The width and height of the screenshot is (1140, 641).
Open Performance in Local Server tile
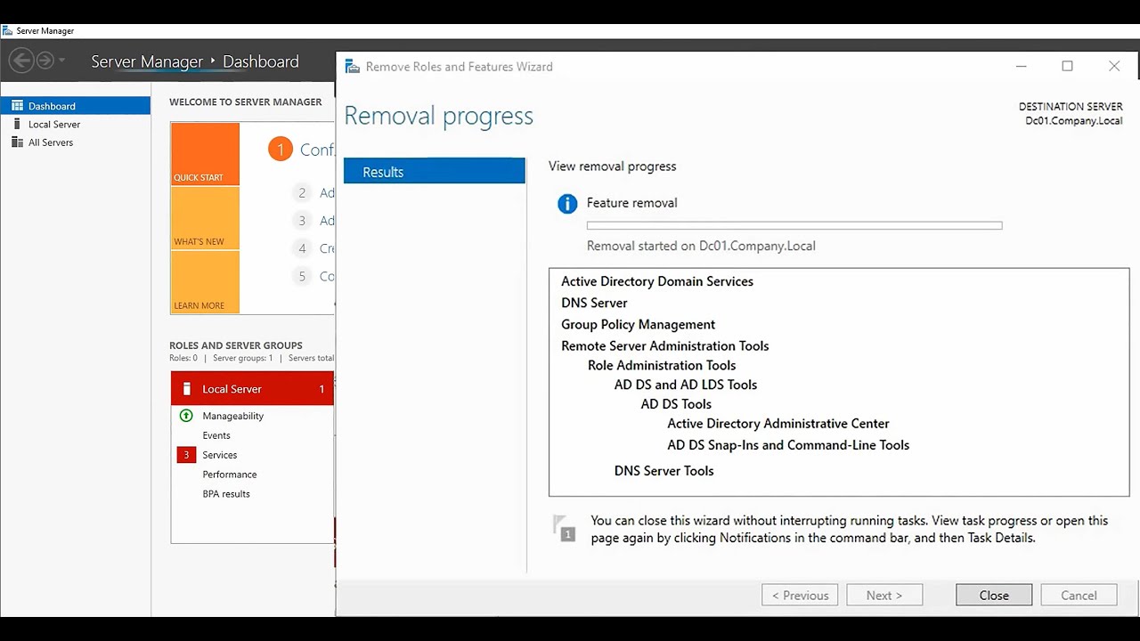coord(229,475)
